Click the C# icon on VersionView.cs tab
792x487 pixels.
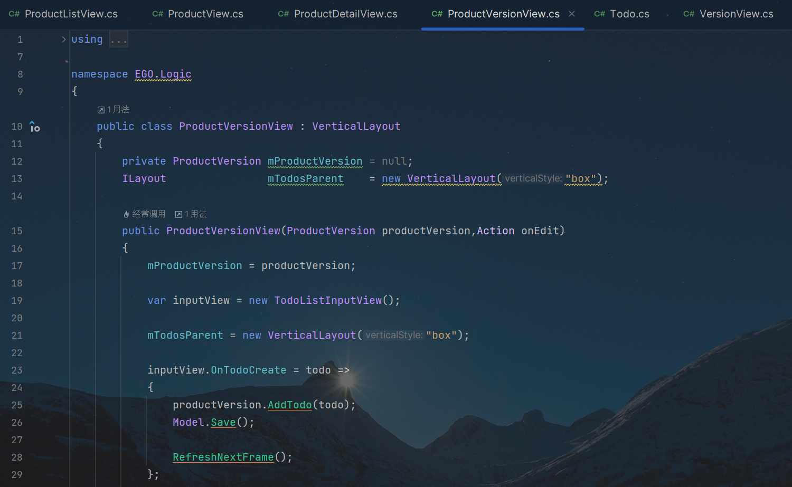click(x=689, y=14)
